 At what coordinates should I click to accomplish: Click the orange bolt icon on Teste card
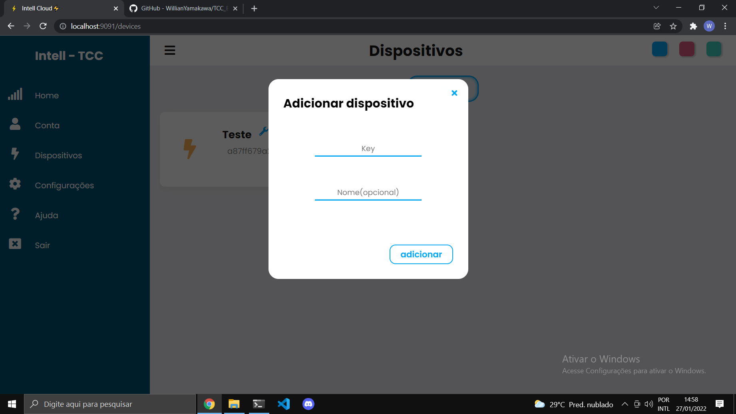pos(190,149)
